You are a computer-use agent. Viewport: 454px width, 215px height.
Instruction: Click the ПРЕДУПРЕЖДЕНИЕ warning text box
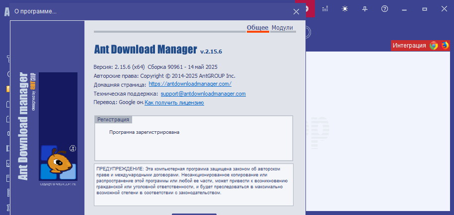(194, 185)
